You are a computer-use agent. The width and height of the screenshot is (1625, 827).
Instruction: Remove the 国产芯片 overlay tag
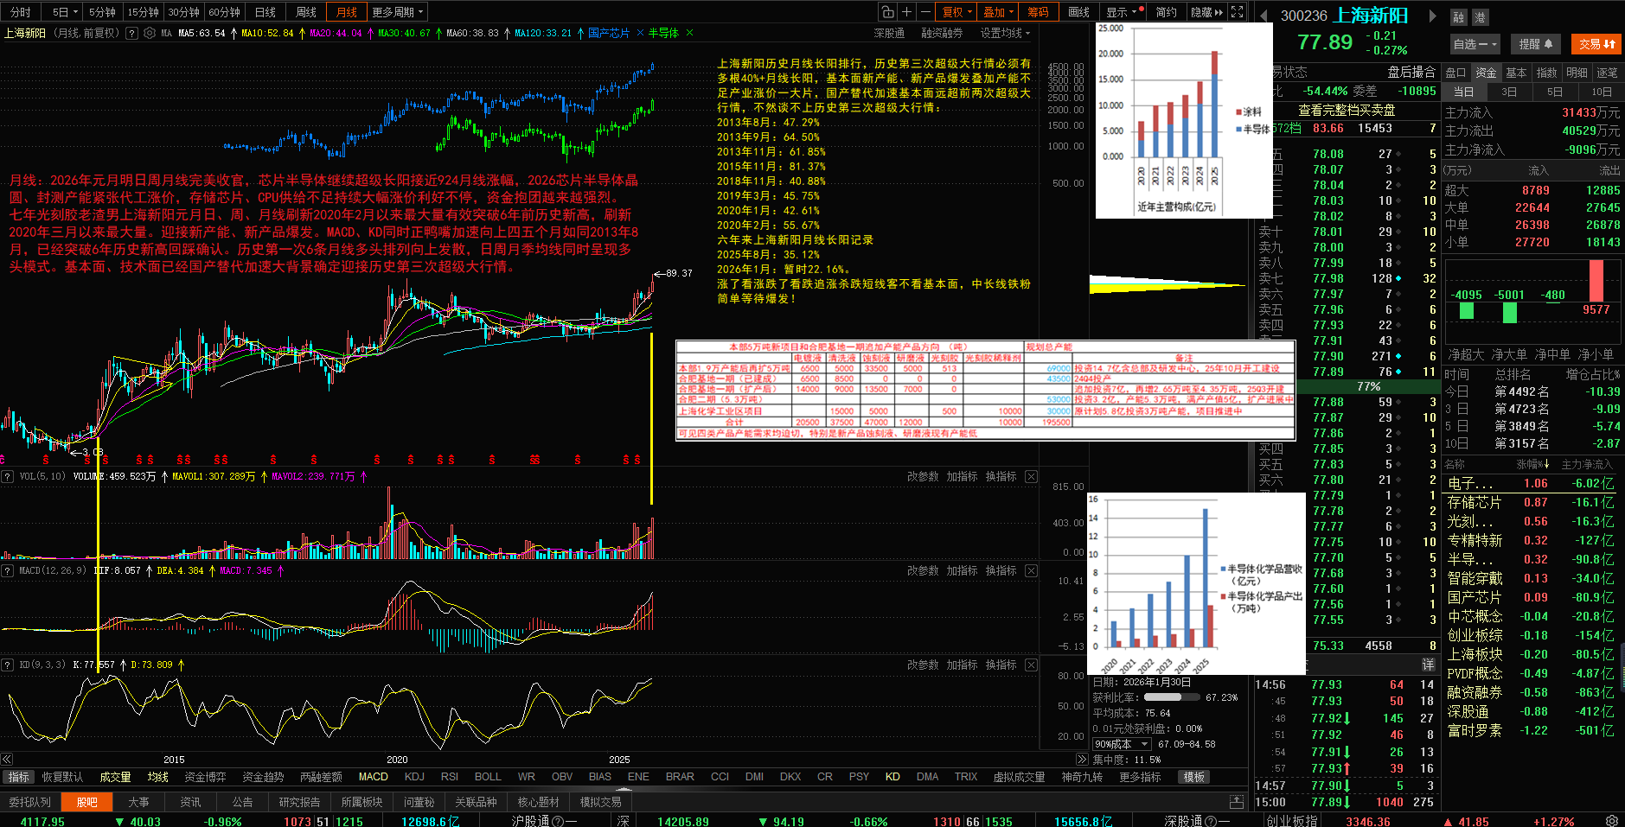(x=640, y=33)
